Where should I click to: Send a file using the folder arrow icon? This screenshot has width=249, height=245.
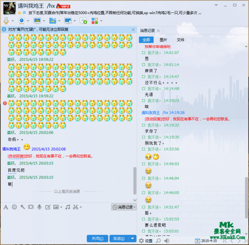click(x=53, y=21)
